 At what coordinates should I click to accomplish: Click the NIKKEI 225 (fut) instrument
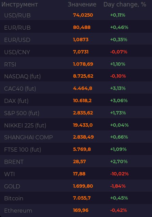(25, 125)
